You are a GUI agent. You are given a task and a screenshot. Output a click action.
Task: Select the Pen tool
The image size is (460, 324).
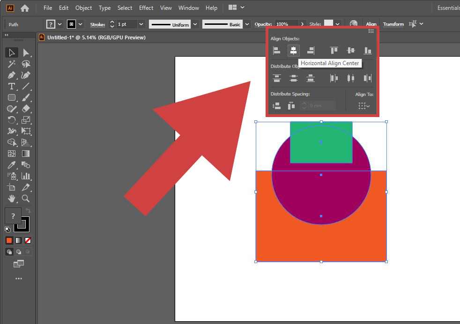[12, 75]
